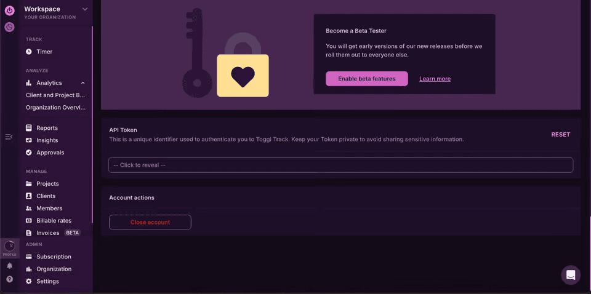Click the Toggl Track power logo icon

[x=9, y=10]
